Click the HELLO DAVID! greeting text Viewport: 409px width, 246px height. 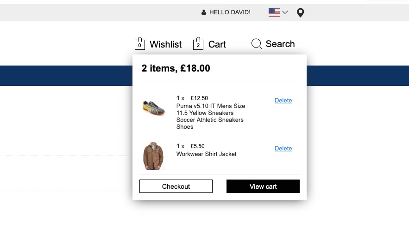[x=230, y=12]
